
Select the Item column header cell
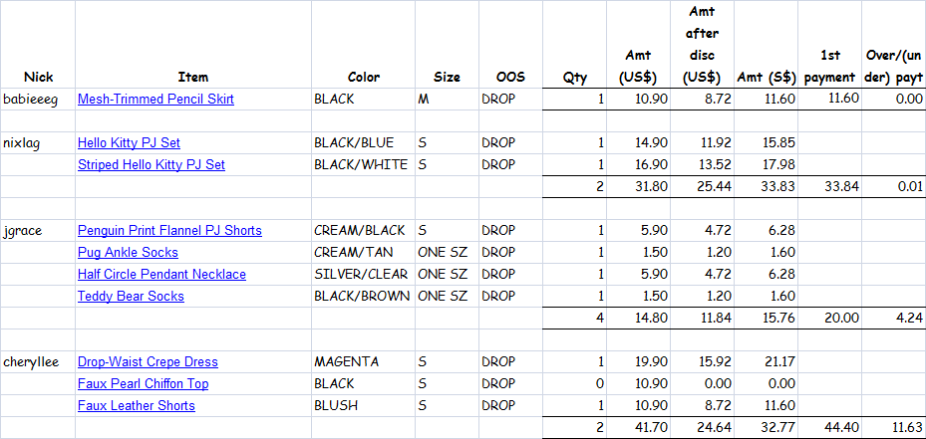(193, 44)
